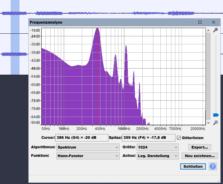Click the zoom-in magnifier icon

[216, 30]
